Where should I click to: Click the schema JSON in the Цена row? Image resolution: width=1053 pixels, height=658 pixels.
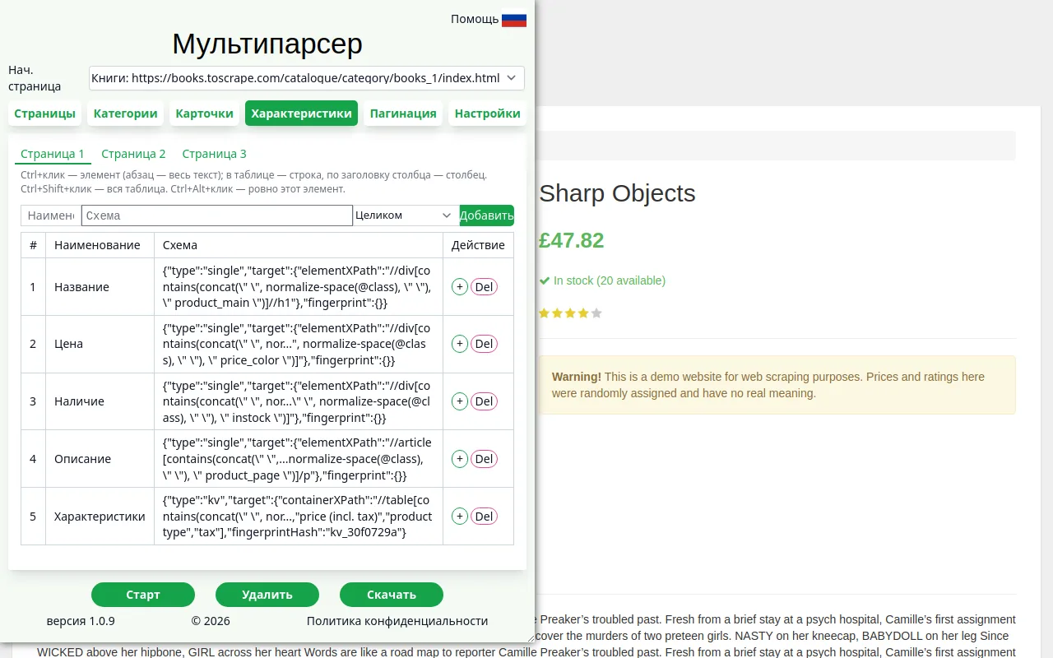coord(298,344)
